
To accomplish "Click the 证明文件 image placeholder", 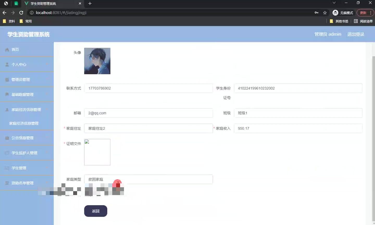I will click(97, 152).
